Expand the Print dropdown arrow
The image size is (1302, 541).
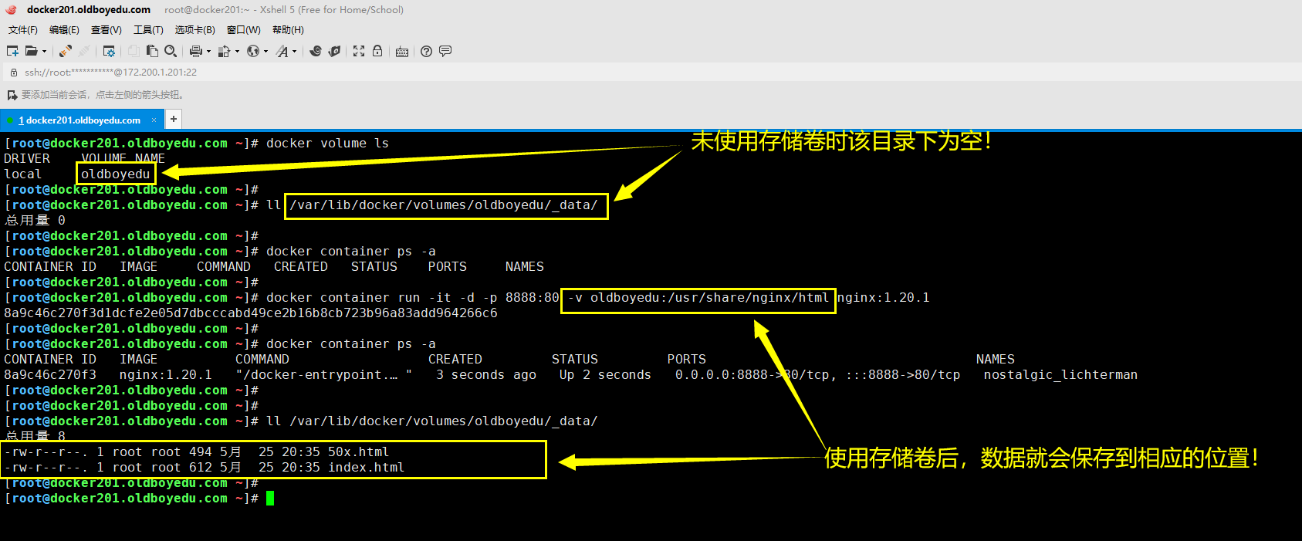208,52
